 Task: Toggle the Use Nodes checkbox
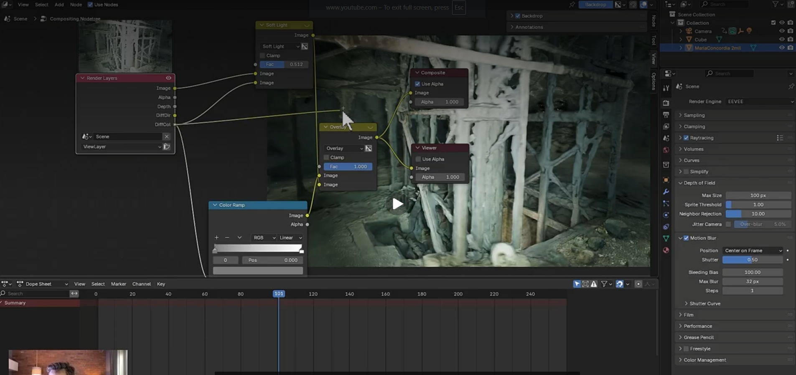click(x=90, y=5)
